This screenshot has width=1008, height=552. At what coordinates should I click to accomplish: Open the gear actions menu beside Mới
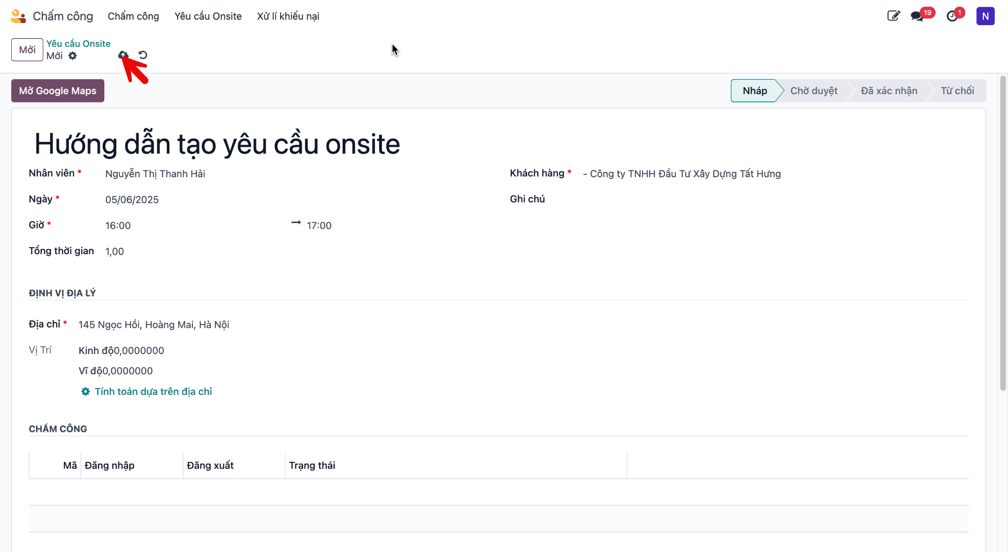[x=73, y=56]
